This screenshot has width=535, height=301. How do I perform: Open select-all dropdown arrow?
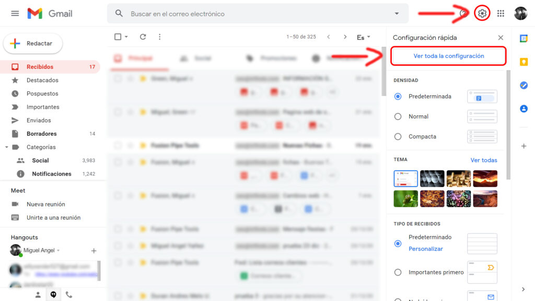126,37
